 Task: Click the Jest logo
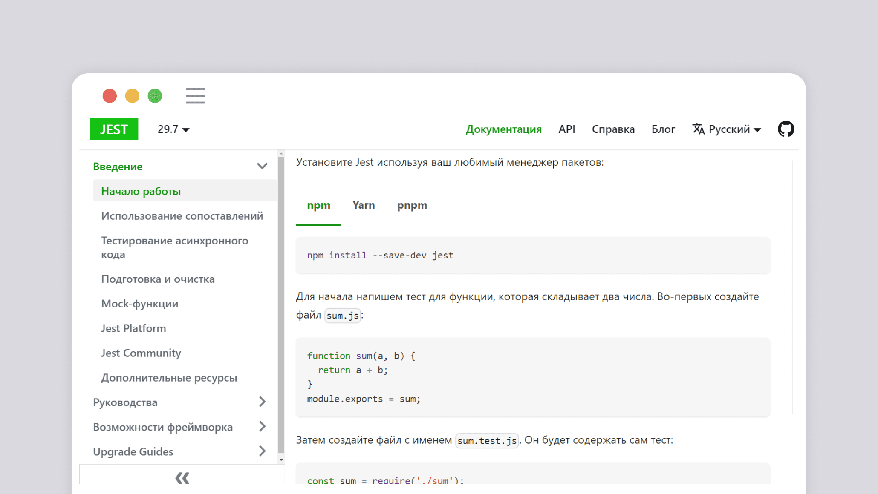point(114,129)
